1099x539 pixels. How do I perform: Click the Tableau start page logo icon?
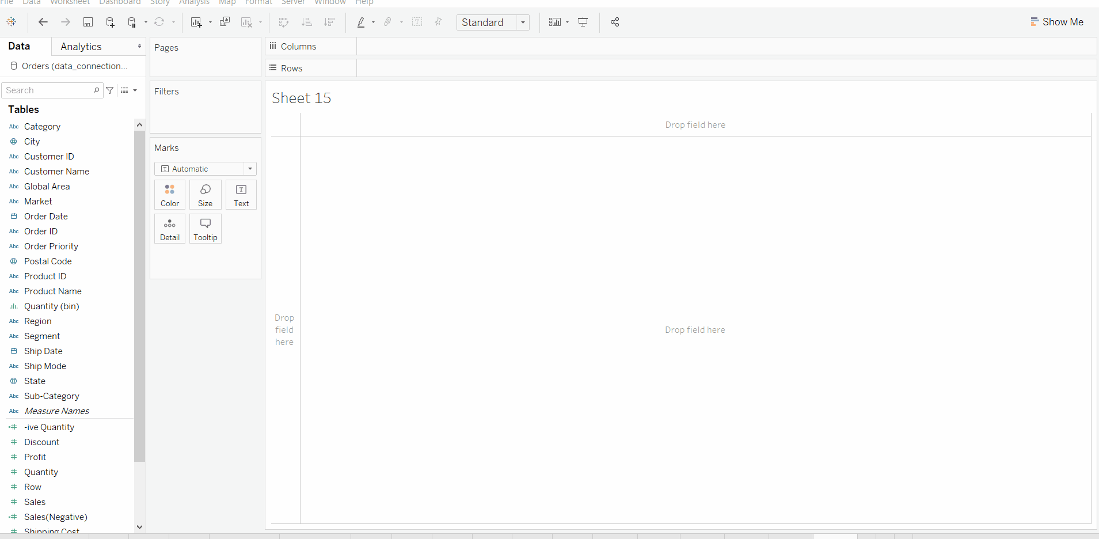(x=11, y=22)
